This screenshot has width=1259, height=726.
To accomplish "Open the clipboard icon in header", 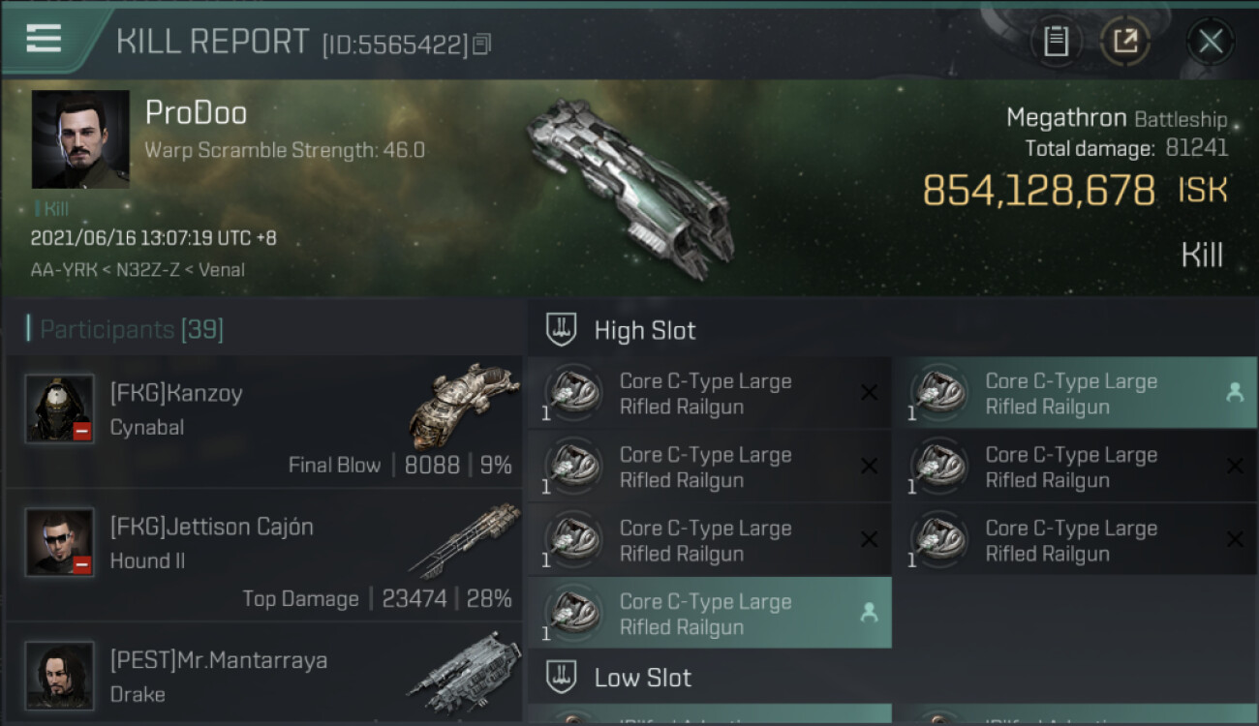I will click(x=1056, y=41).
